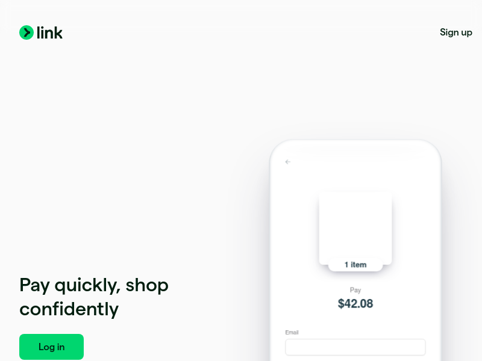The image size is (482, 361).
Task: Click the "link" wordmark text
Action: (x=49, y=32)
